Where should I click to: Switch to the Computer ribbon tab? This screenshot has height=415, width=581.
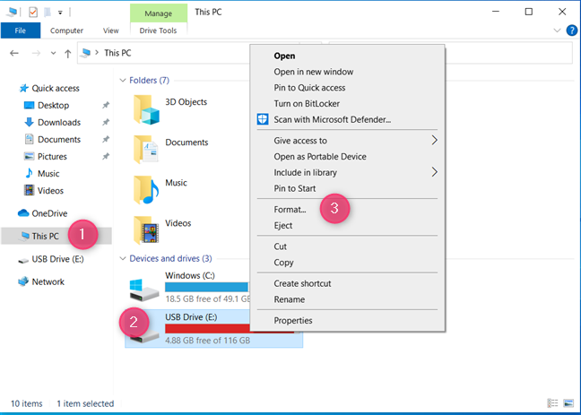pos(66,30)
